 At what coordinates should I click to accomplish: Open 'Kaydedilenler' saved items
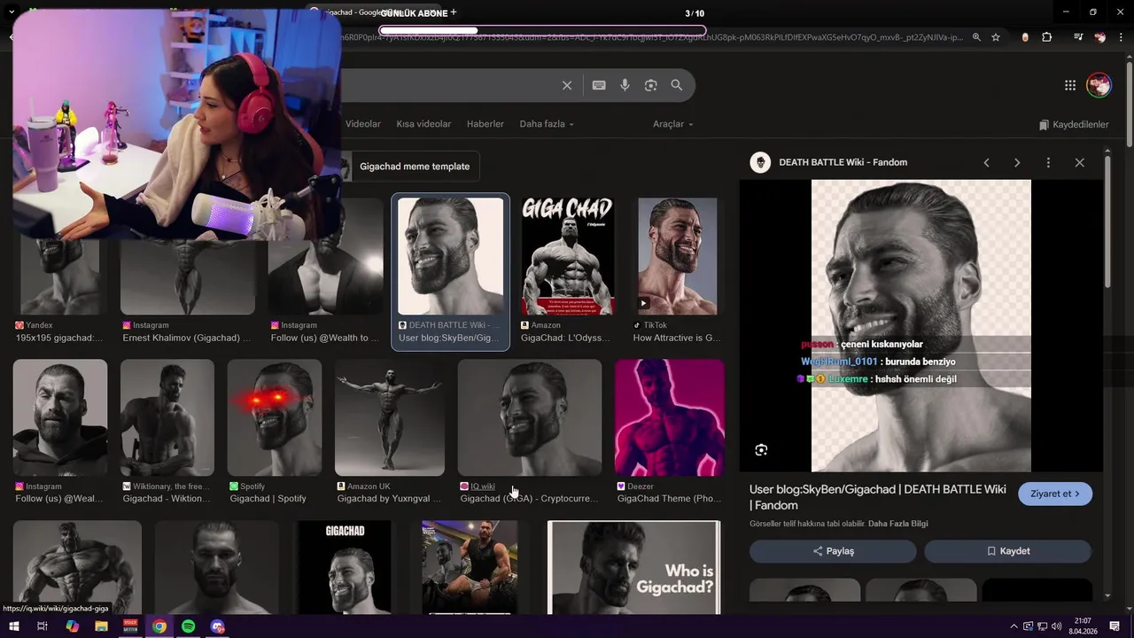1074,125
